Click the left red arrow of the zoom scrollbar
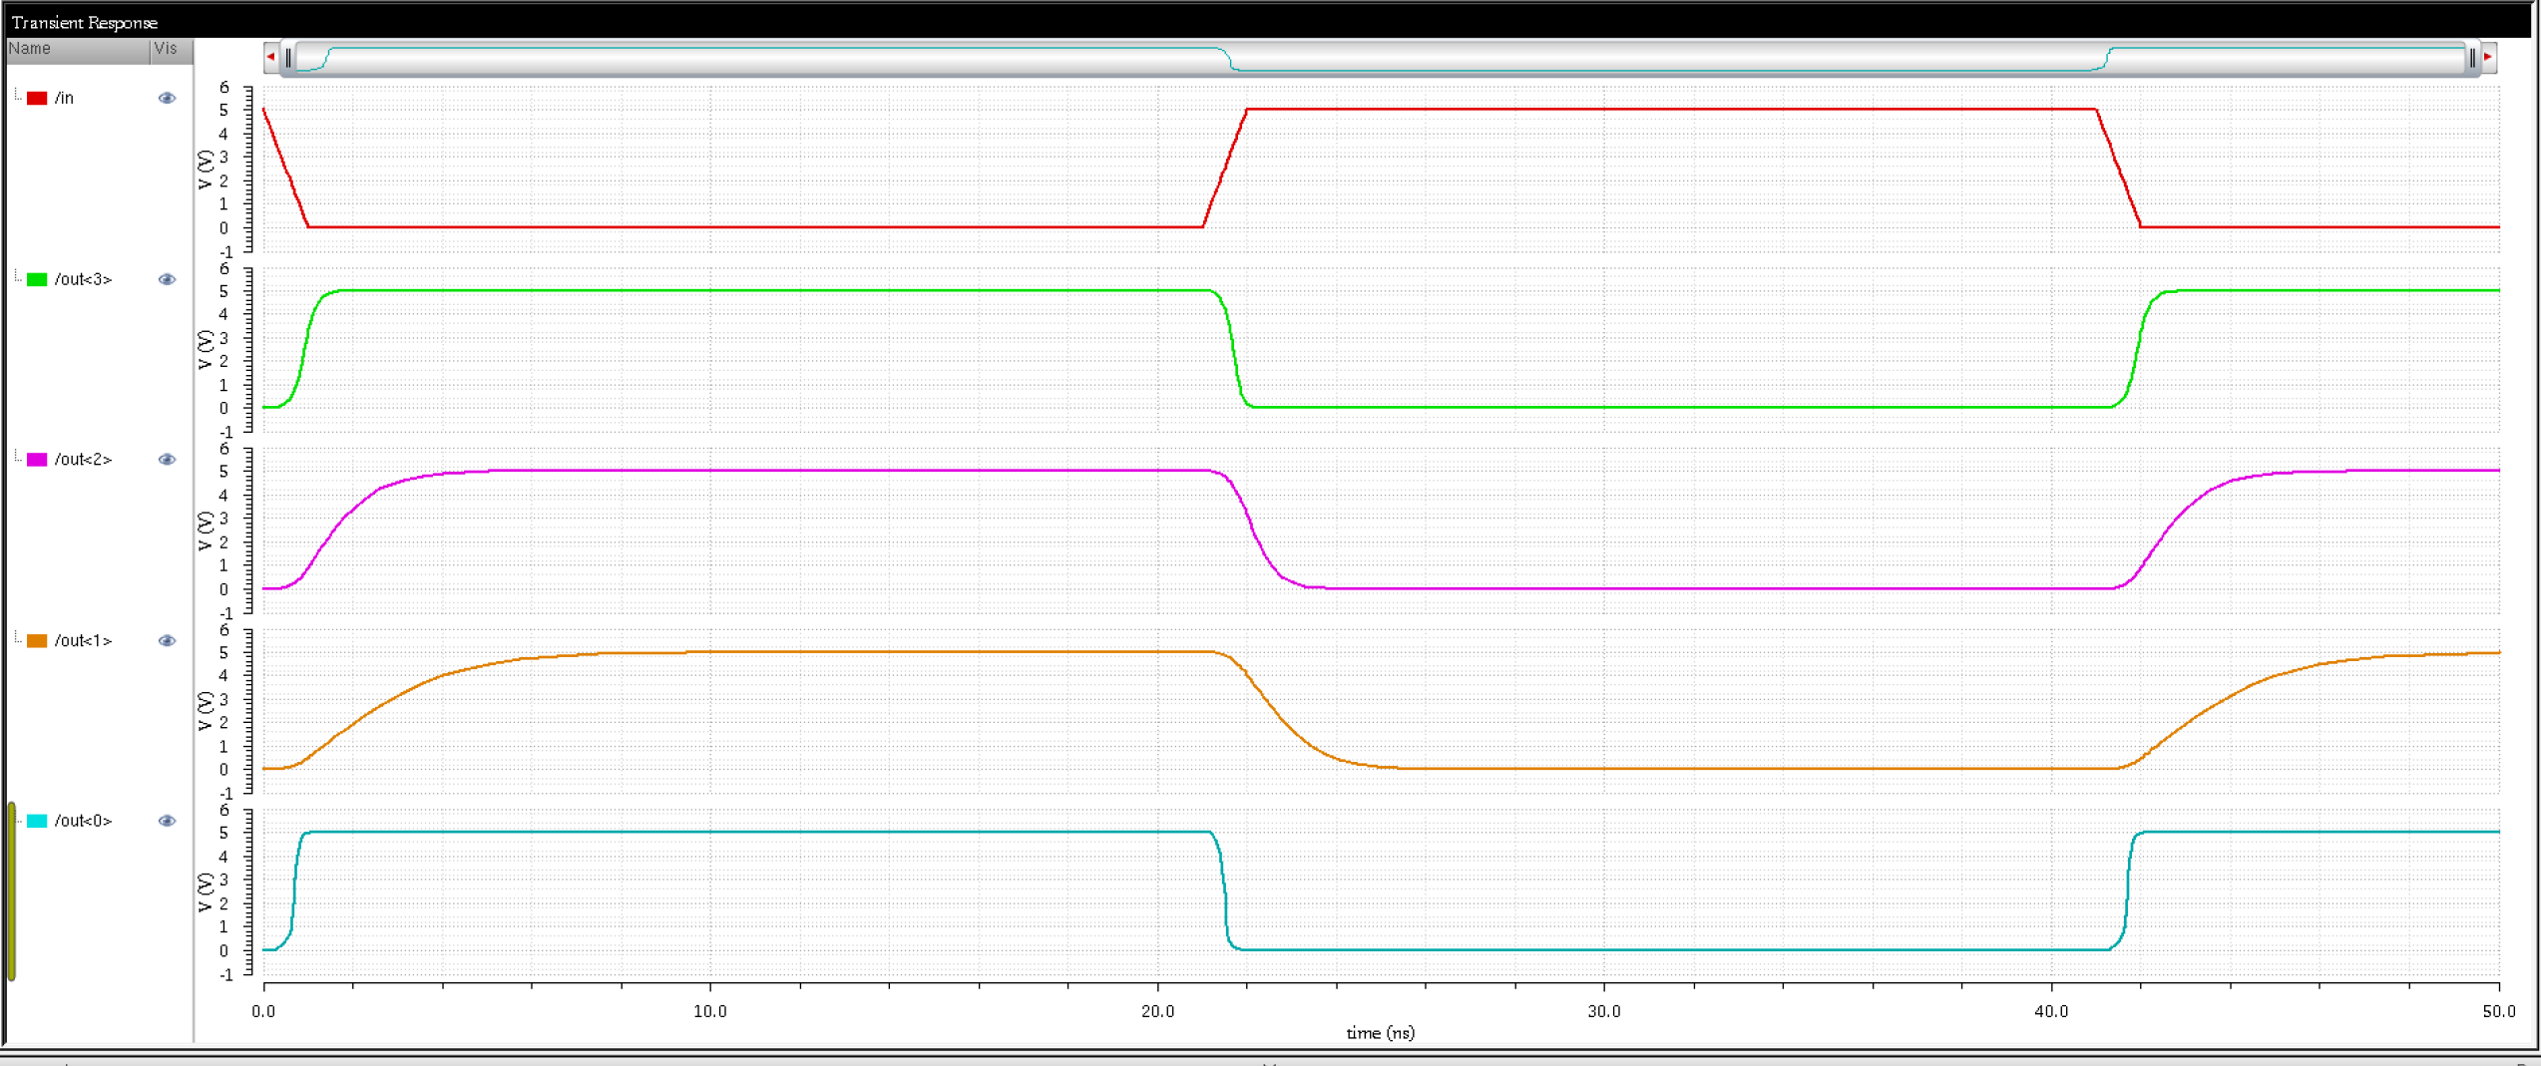 (x=270, y=57)
